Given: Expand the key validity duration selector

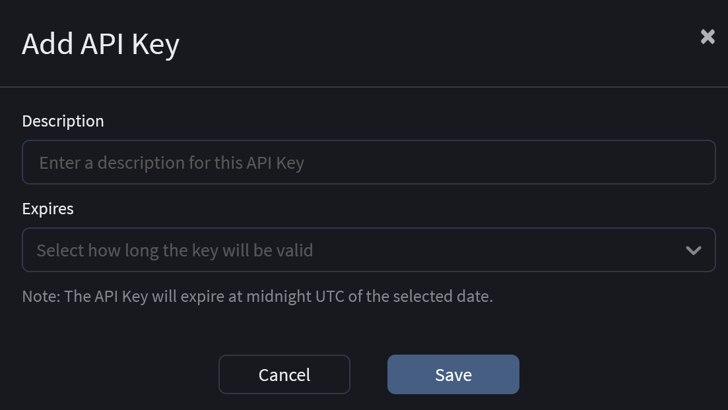Looking at the screenshot, I should (x=368, y=250).
